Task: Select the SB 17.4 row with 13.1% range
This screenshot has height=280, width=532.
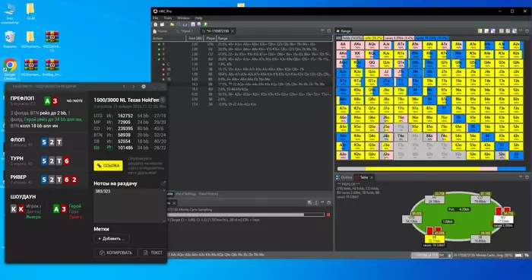Action: [x=242, y=69]
